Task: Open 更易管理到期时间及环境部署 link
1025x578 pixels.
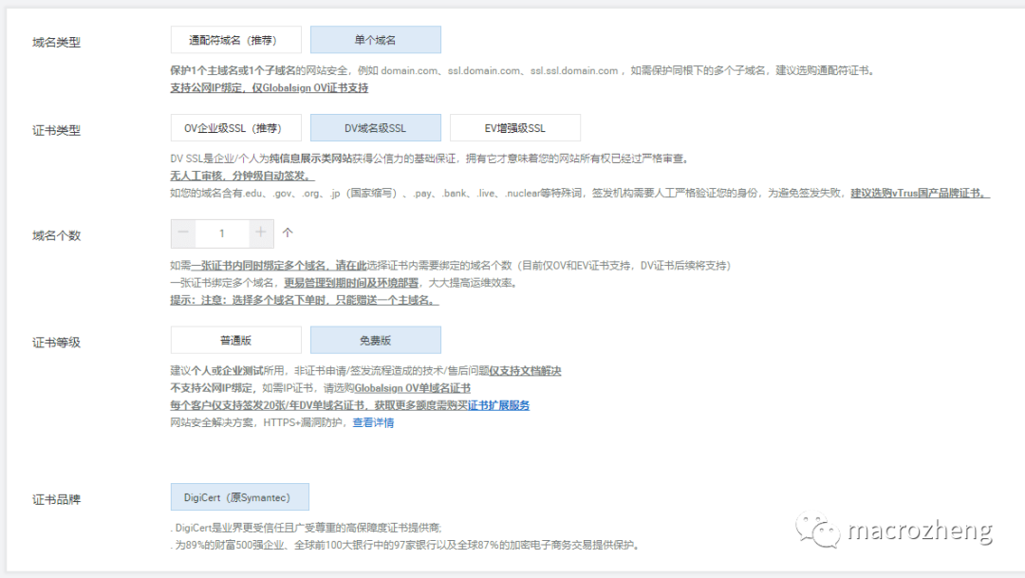Action: (351, 283)
